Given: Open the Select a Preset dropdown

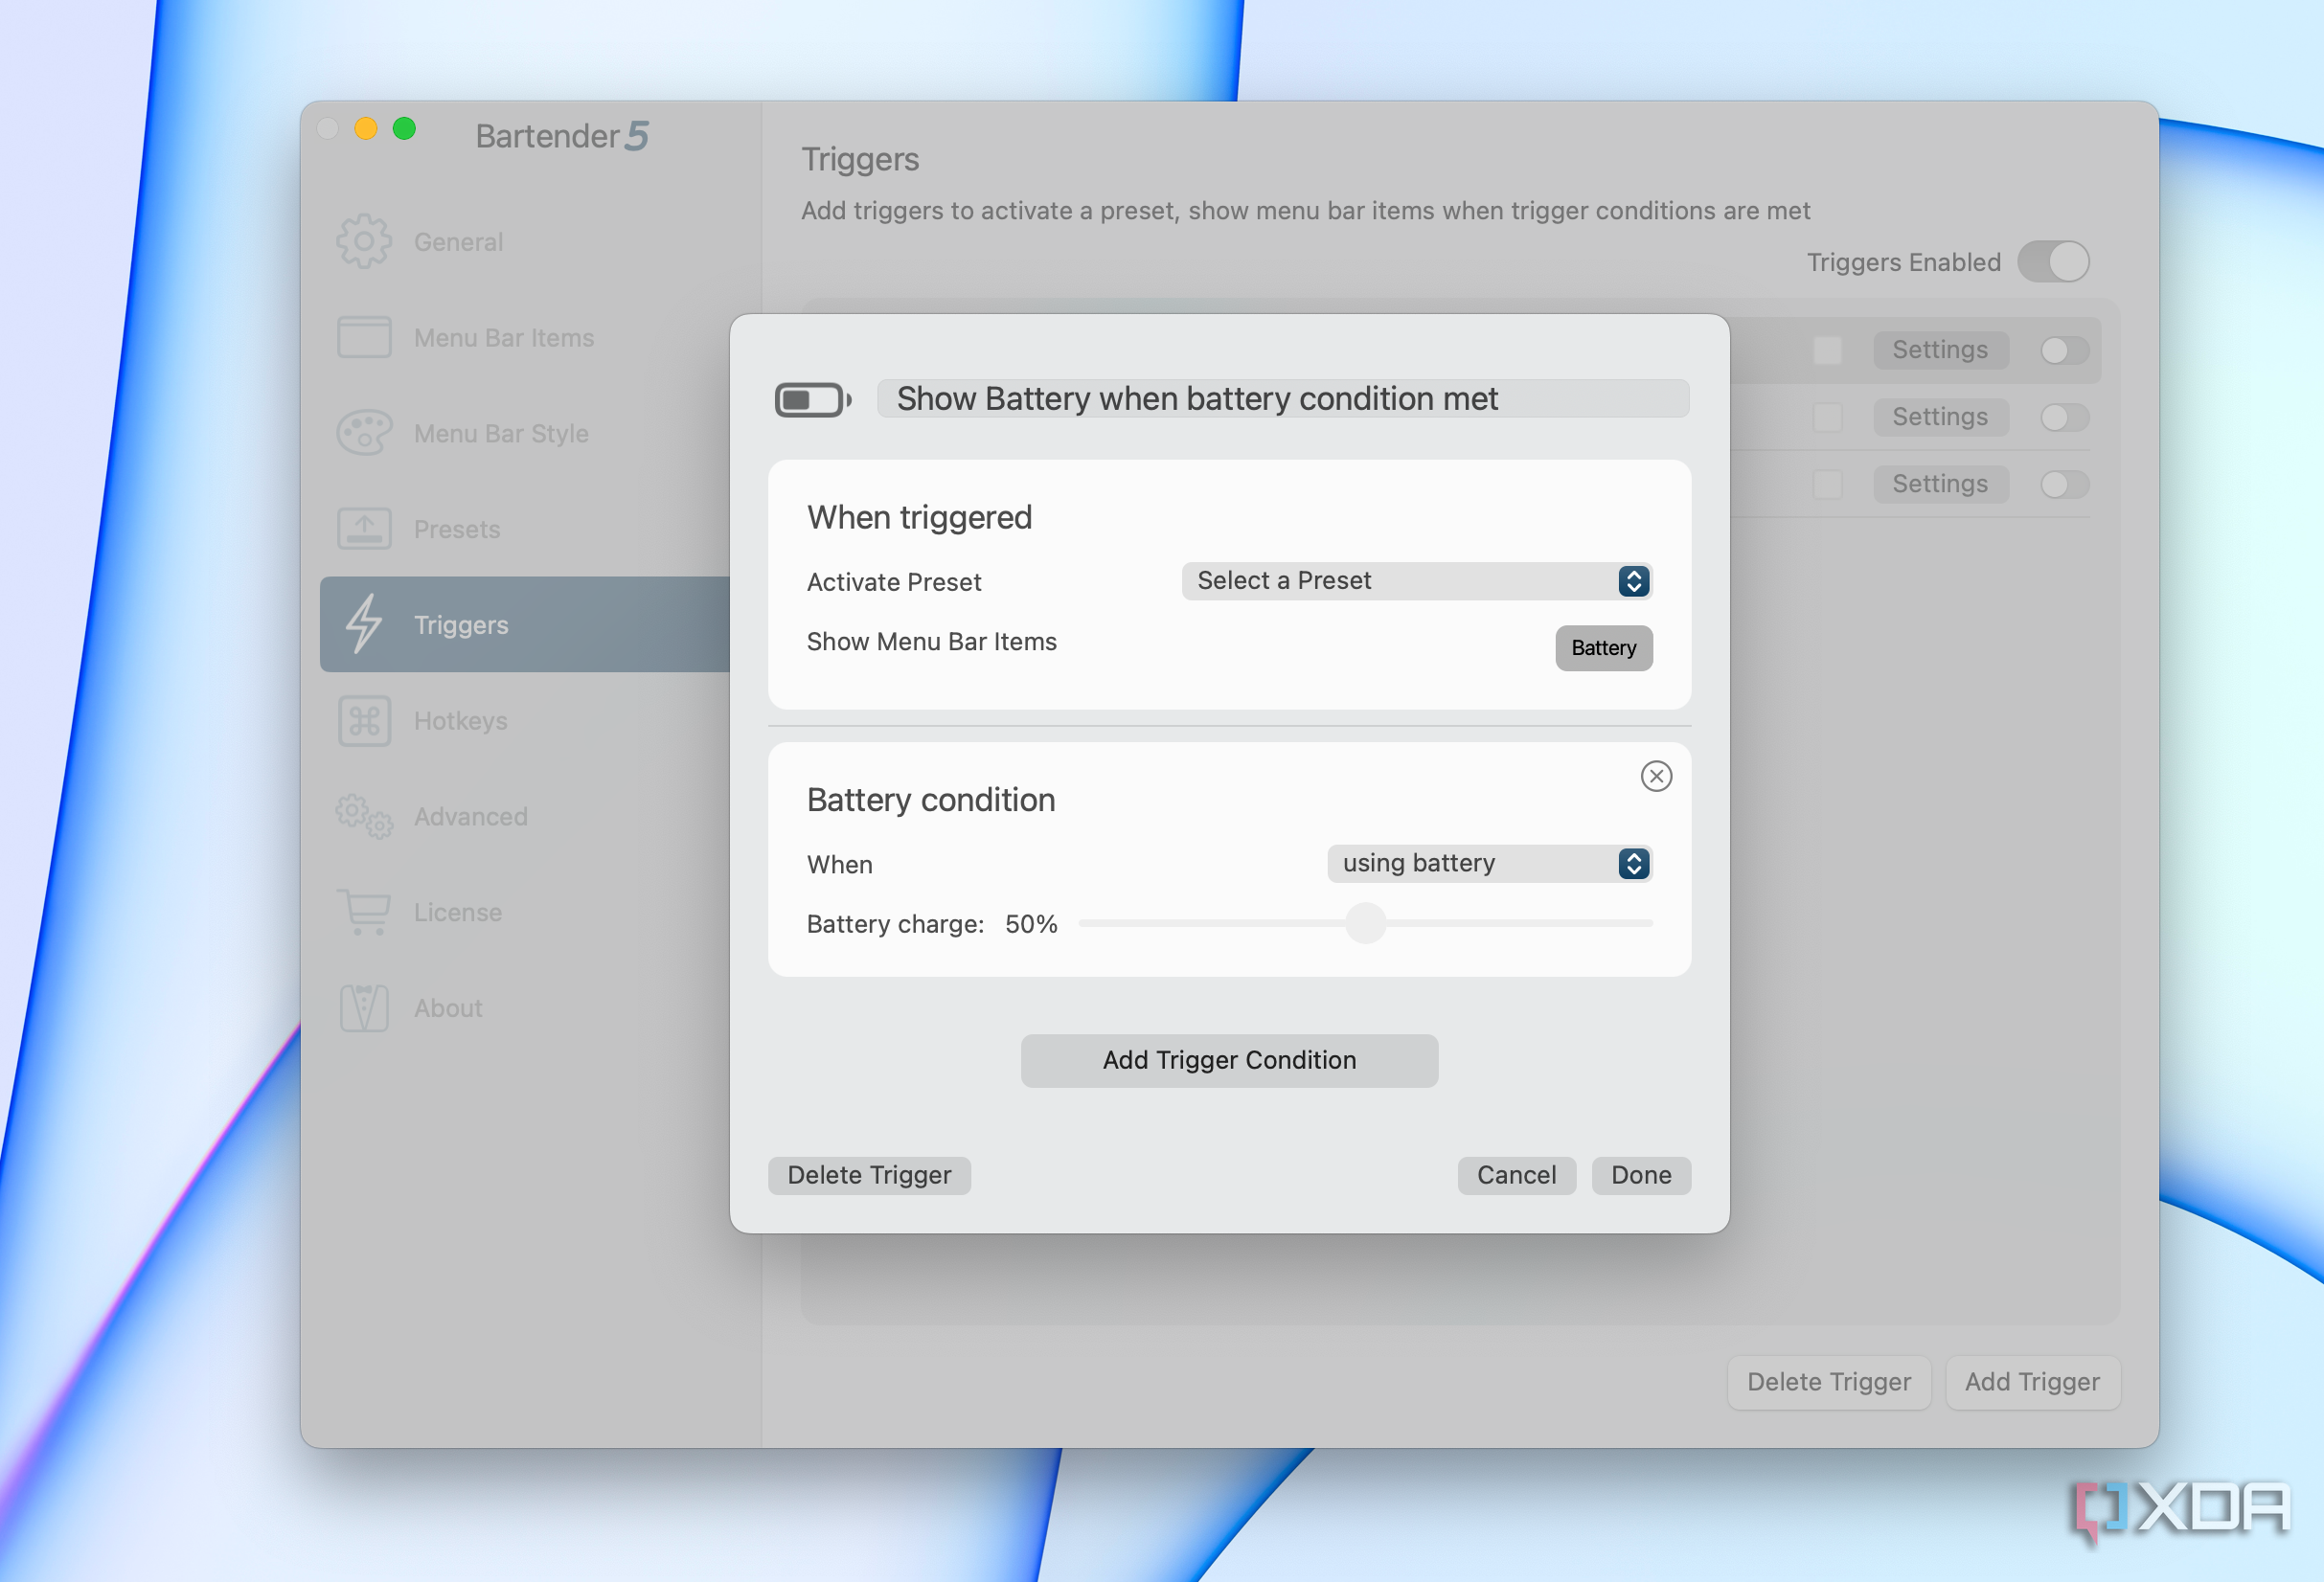Looking at the screenshot, I should tap(1416, 580).
